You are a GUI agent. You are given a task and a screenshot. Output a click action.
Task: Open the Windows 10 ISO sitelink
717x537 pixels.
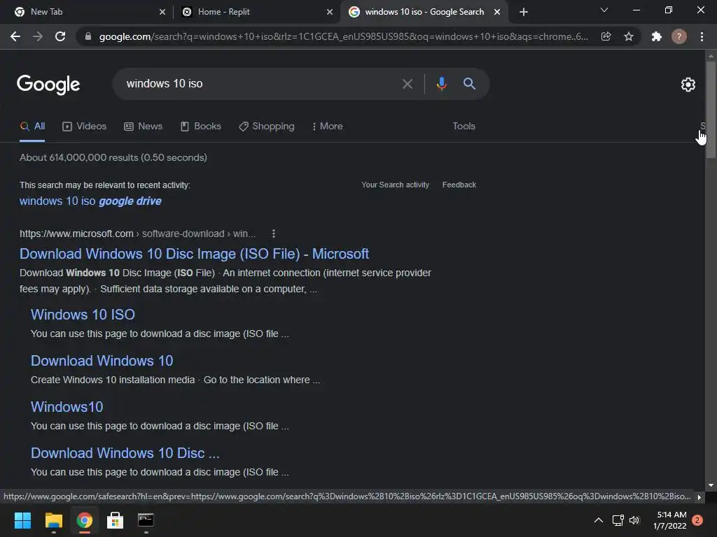[x=83, y=315]
